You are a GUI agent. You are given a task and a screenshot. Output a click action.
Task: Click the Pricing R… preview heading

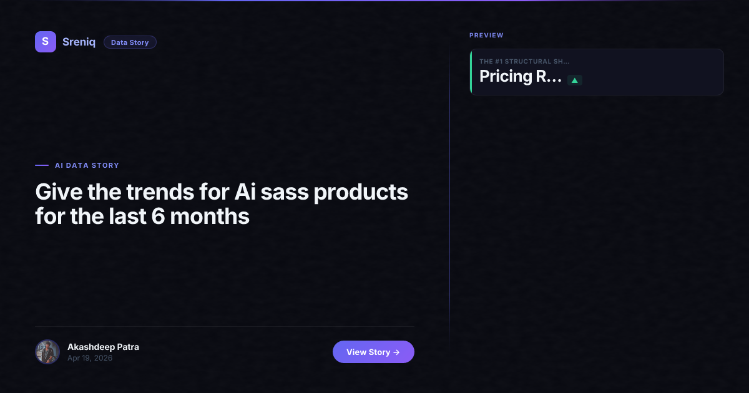click(521, 77)
